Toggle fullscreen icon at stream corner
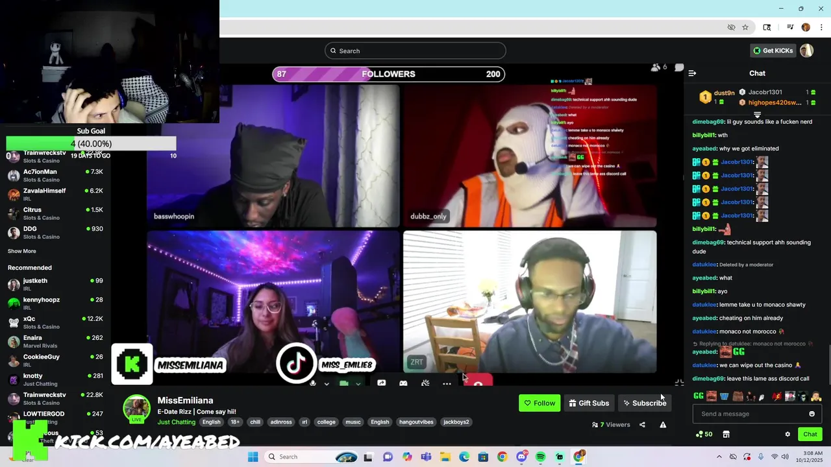Screen dimensions: 831x467 (x=679, y=383)
